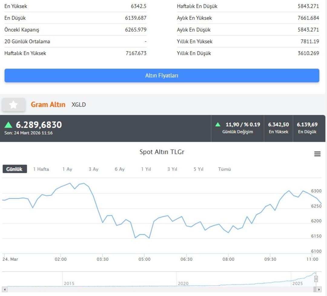
Task: Click the navigator scrollbar left arrow
Action: point(5,290)
